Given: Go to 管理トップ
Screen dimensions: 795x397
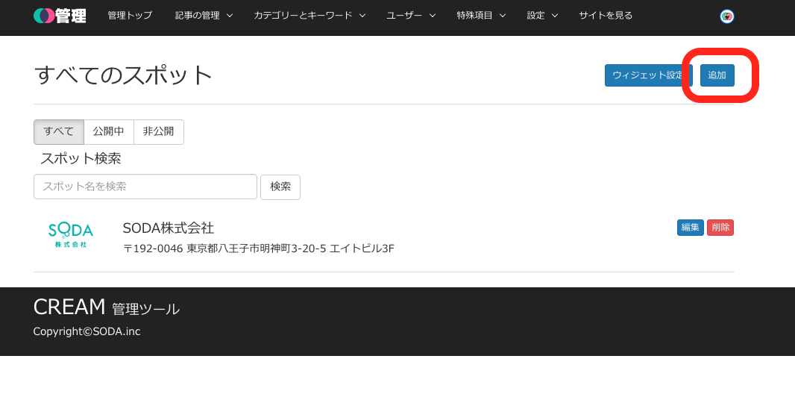Looking at the screenshot, I should (130, 16).
